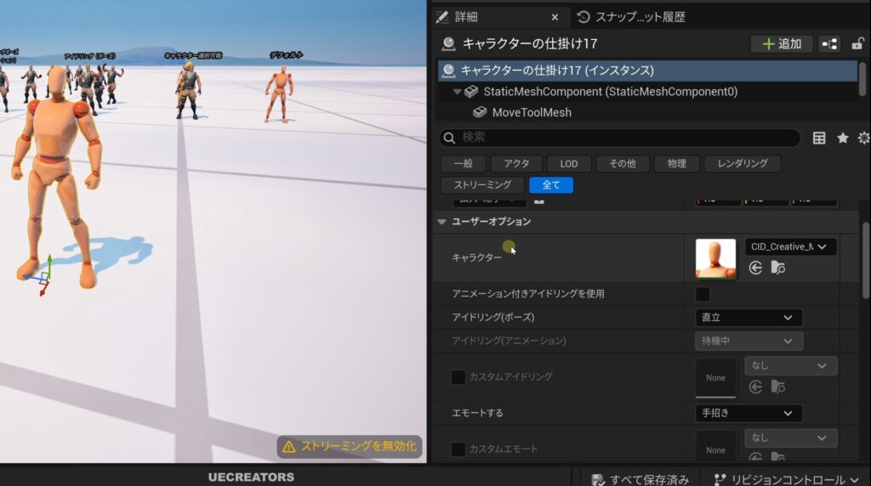Check the カスタムアイドリング checkbox
871x486 pixels.
tap(458, 376)
